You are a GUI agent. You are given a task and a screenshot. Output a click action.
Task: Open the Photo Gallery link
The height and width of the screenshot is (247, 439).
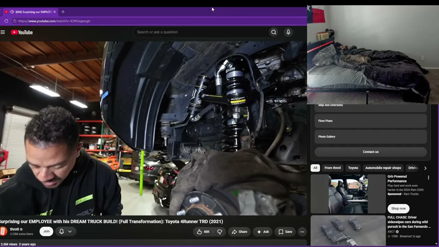[x=371, y=137]
